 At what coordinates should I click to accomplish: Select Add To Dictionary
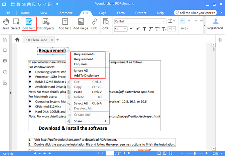tap(86, 75)
